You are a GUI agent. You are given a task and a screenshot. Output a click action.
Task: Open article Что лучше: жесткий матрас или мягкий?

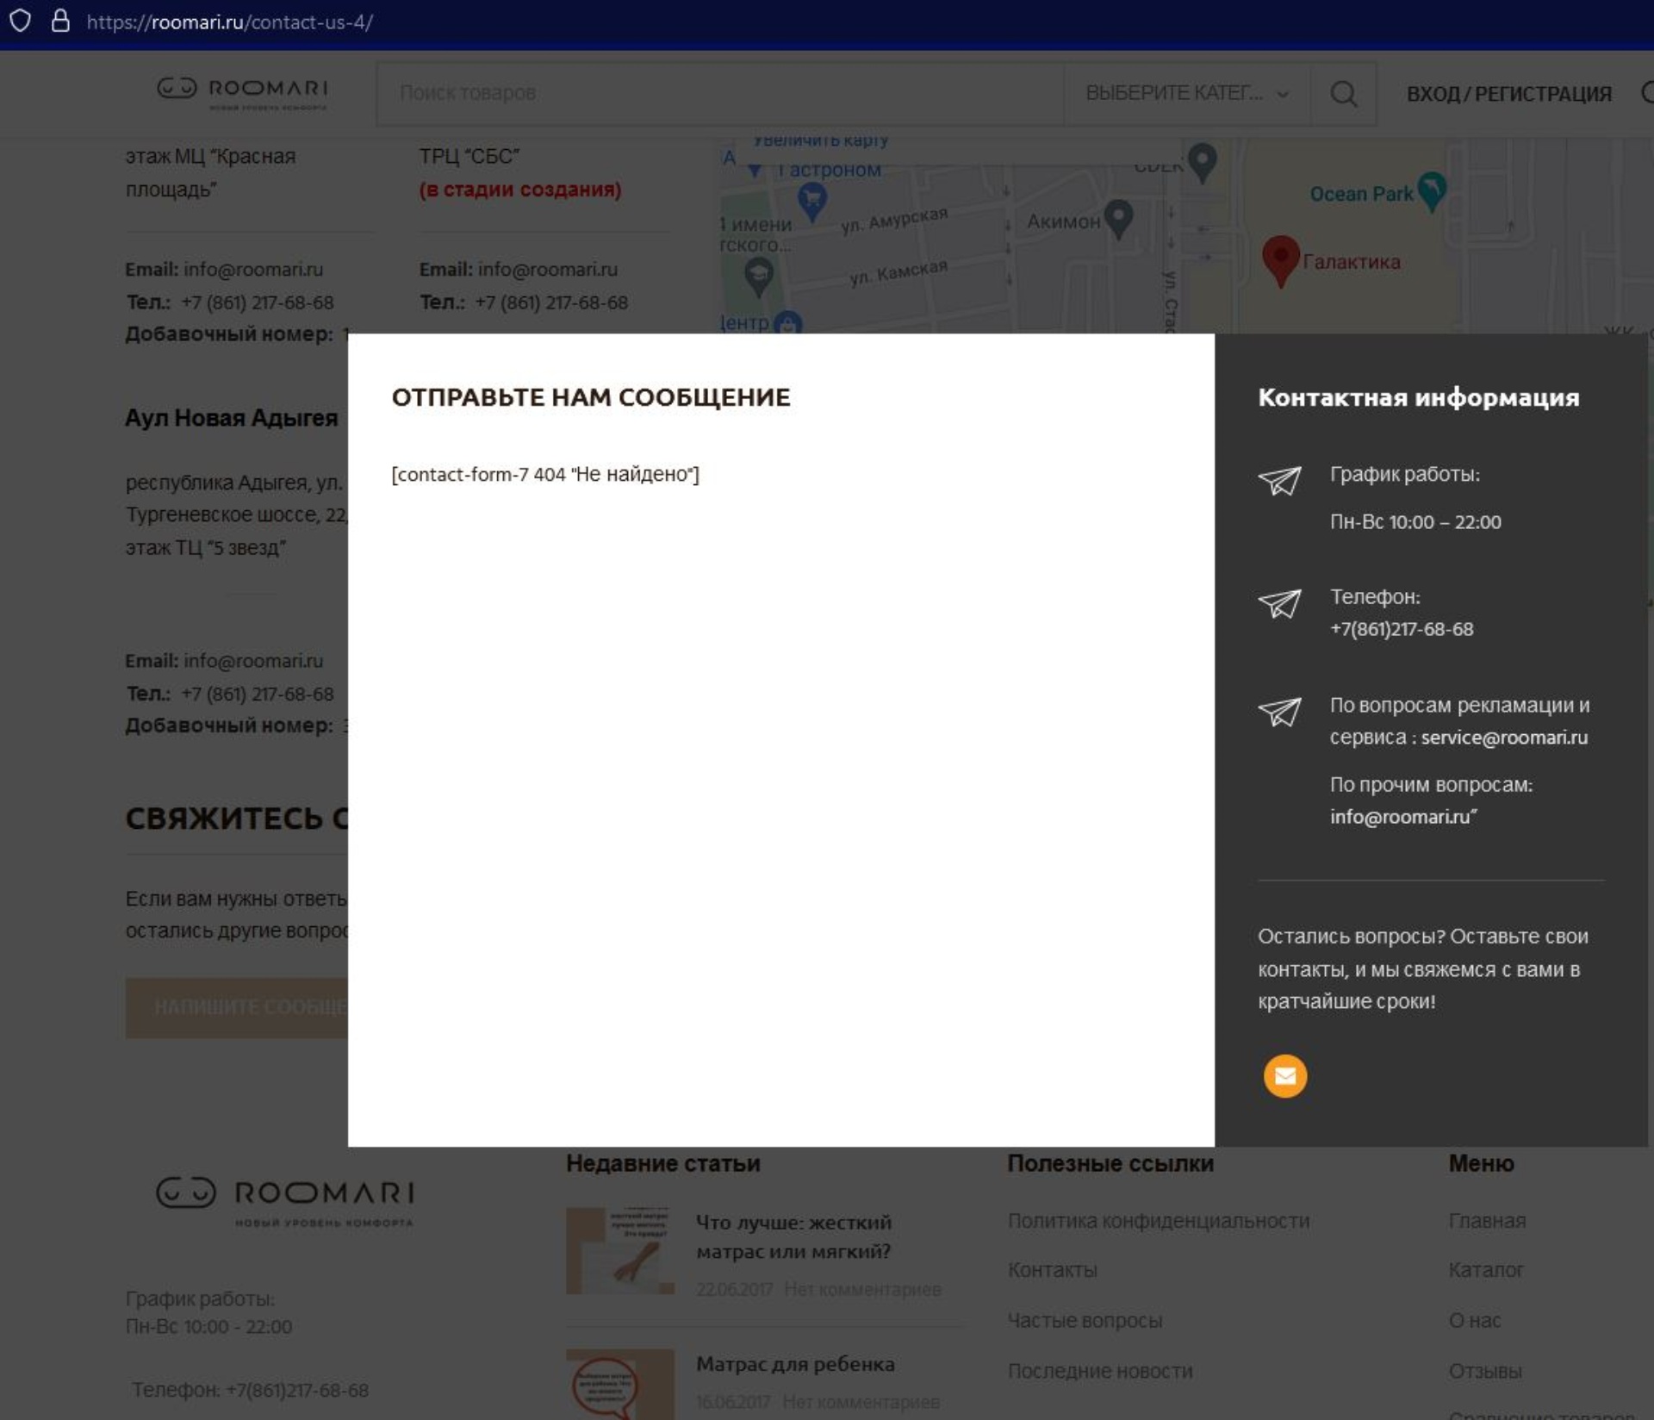[793, 1236]
